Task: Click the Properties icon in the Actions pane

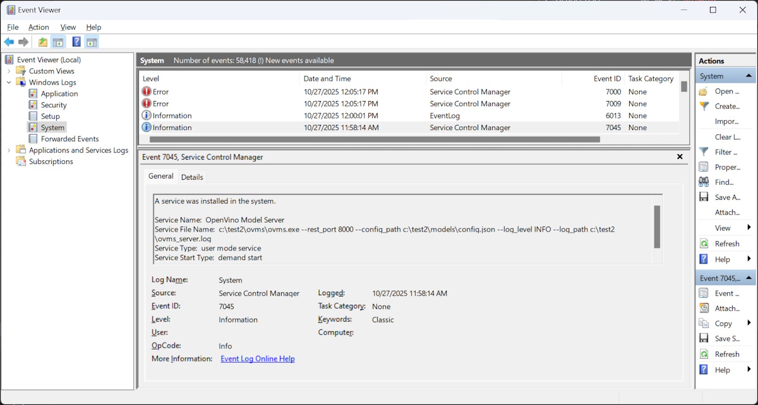Action: [704, 167]
